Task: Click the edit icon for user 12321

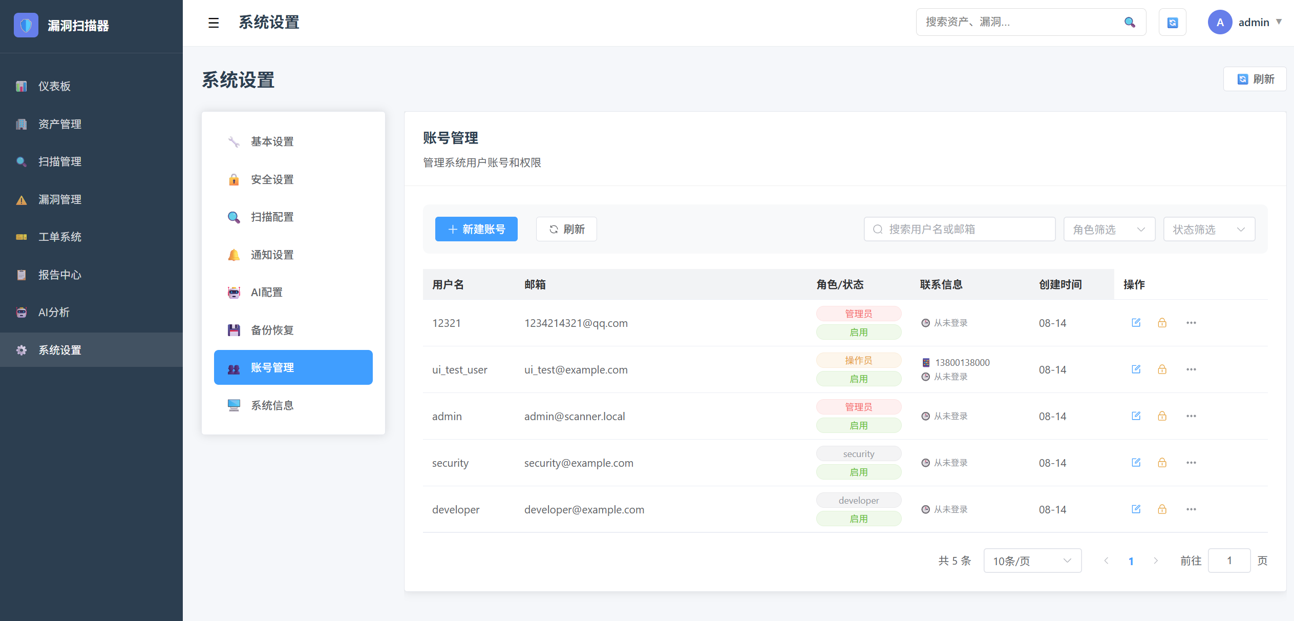Action: point(1136,323)
